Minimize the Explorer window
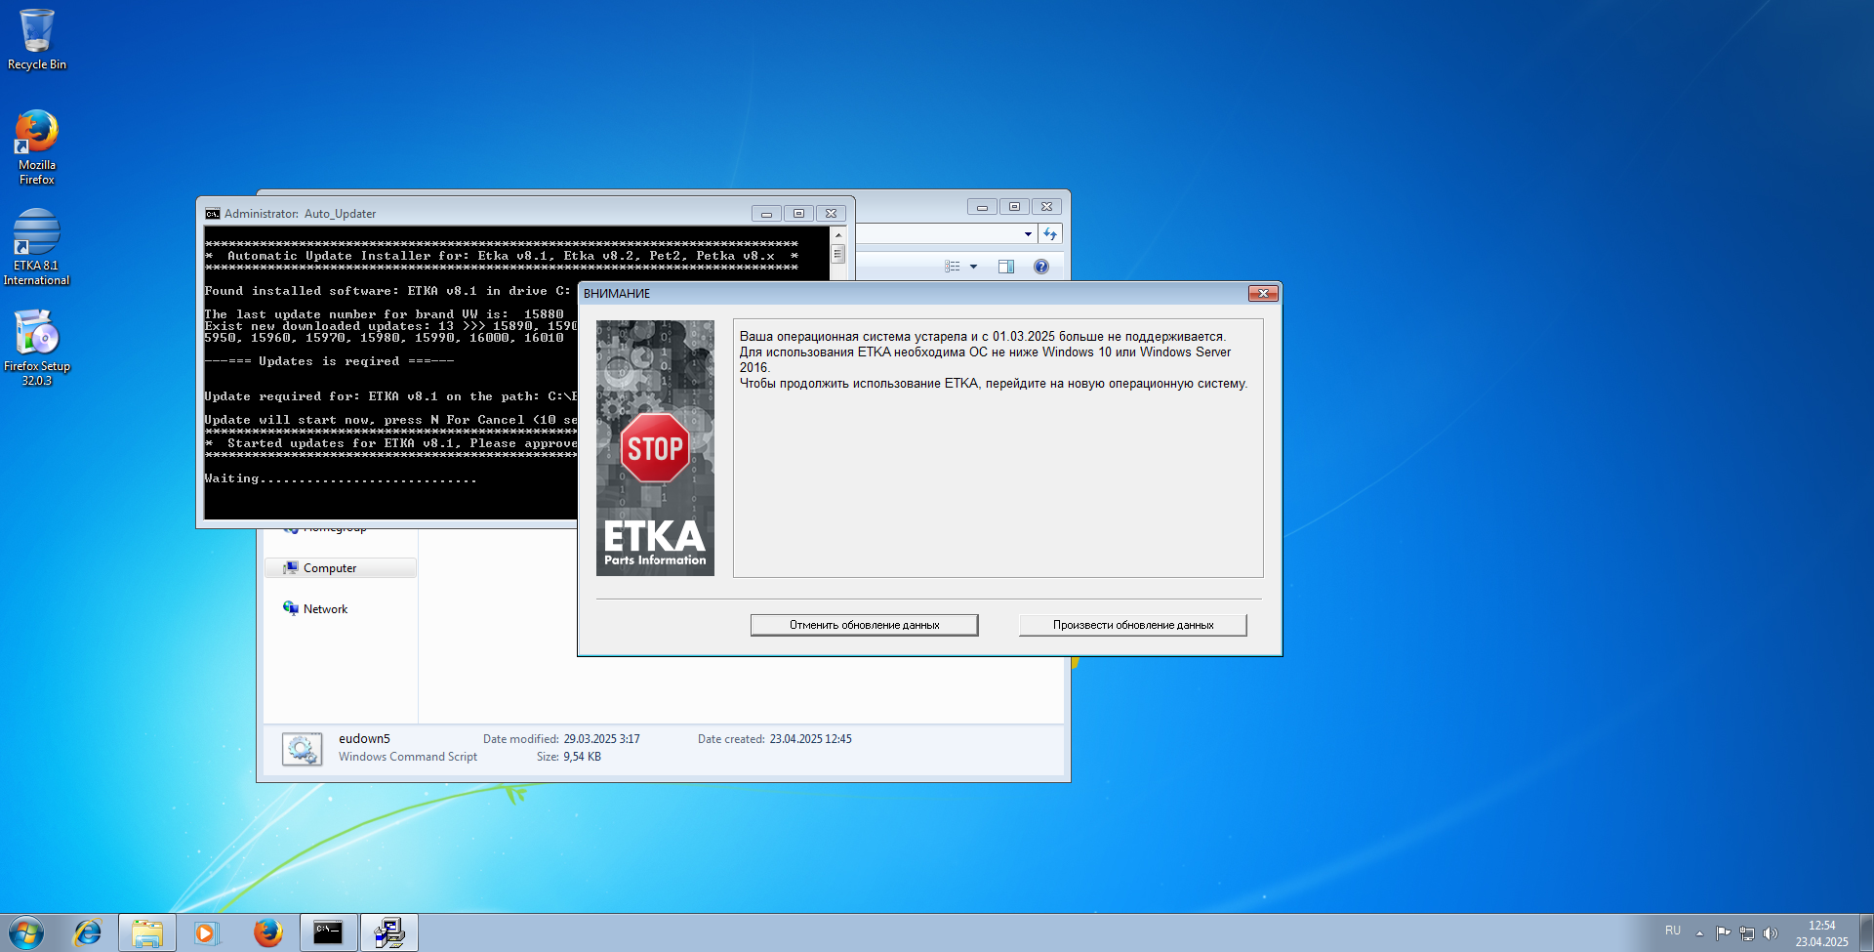Image resolution: width=1874 pixels, height=952 pixels. click(x=982, y=207)
